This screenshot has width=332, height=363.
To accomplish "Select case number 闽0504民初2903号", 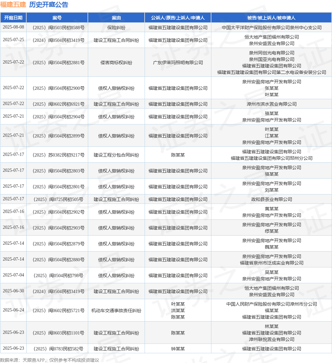I will coord(59,228).
